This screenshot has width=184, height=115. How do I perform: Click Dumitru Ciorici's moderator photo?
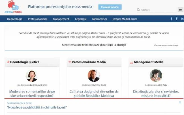[x=94, y=76]
